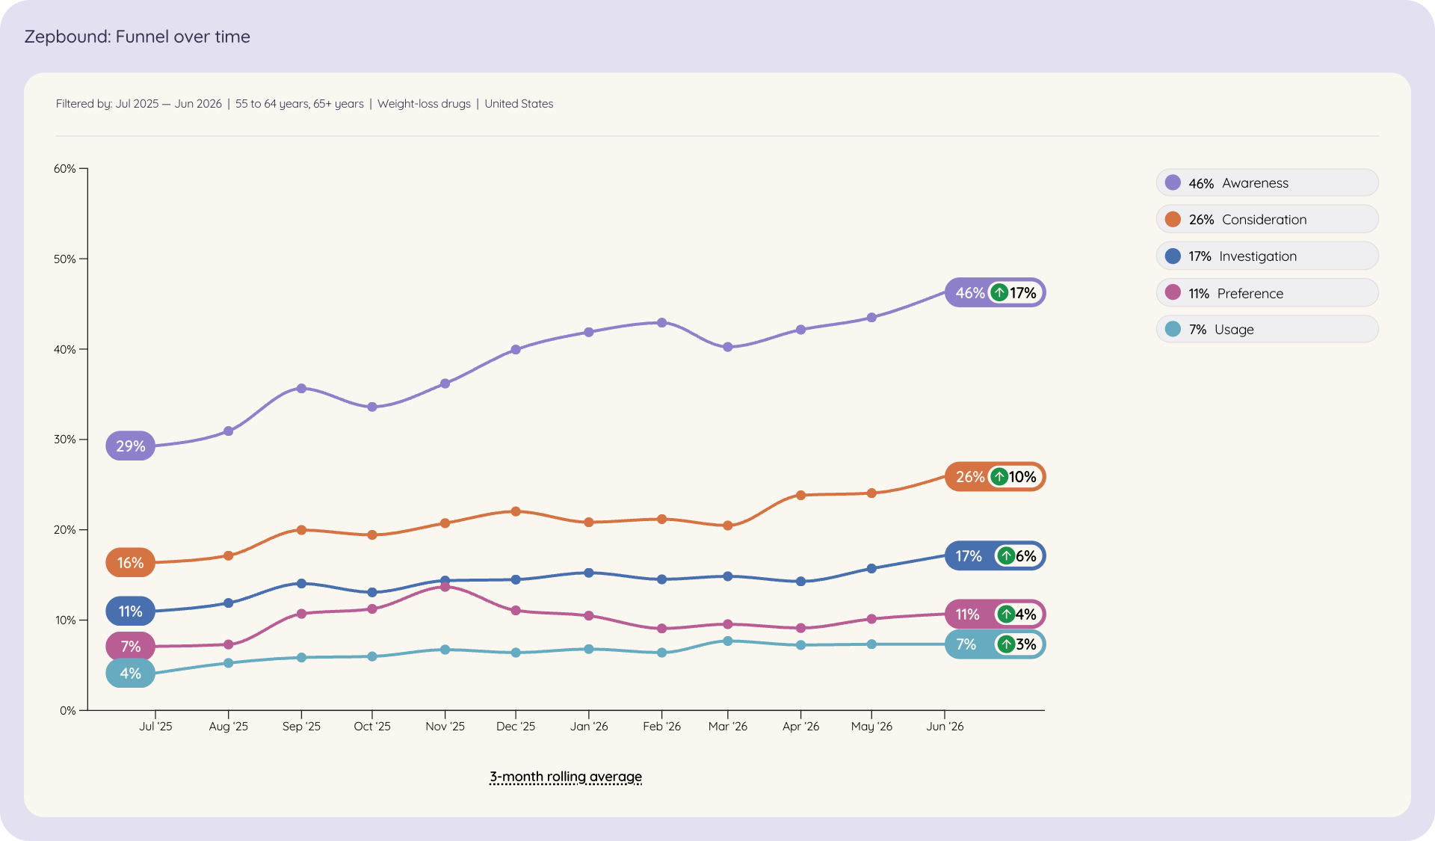Open the 3-month rolling average link

click(566, 777)
